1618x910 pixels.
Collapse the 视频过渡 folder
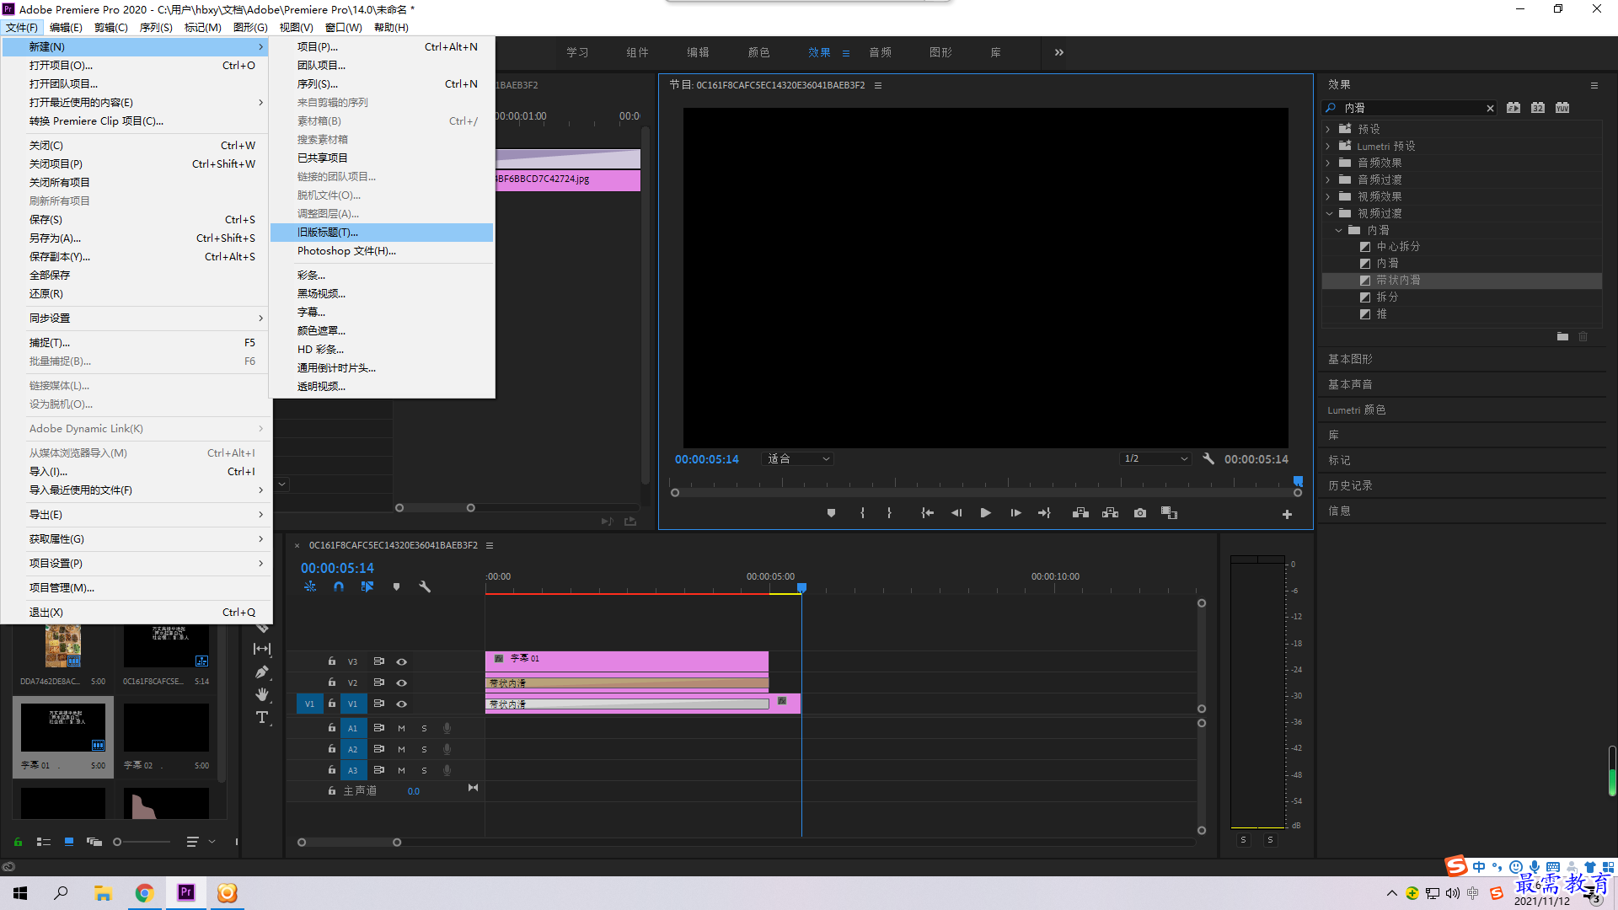click(x=1329, y=213)
